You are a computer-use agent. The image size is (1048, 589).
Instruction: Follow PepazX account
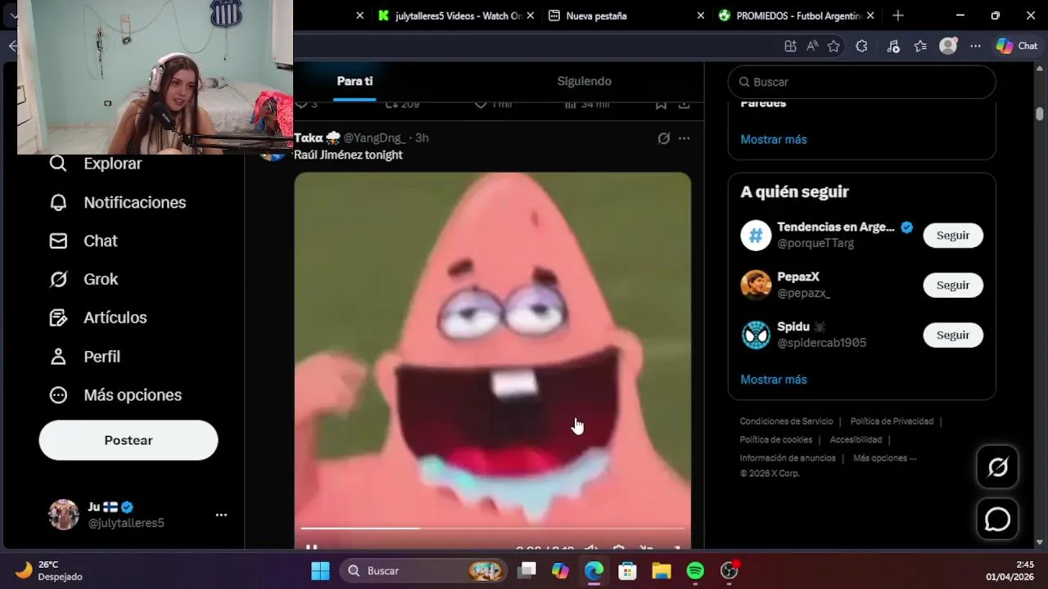coord(953,286)
